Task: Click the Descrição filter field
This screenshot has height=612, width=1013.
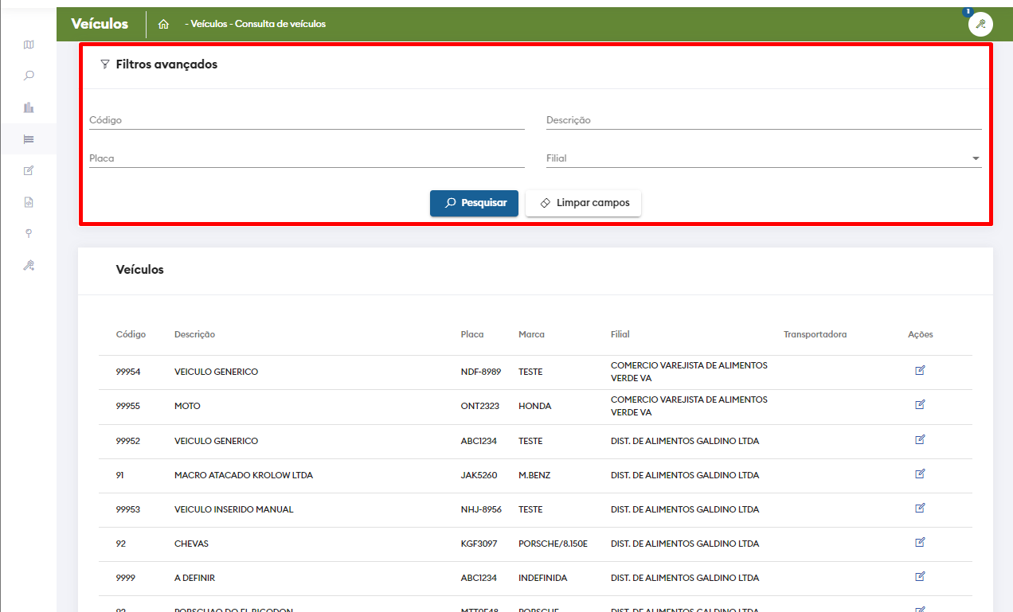Action: (763, 120)
